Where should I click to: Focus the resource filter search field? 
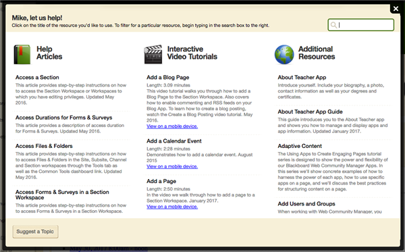click(x=361, y=25)
